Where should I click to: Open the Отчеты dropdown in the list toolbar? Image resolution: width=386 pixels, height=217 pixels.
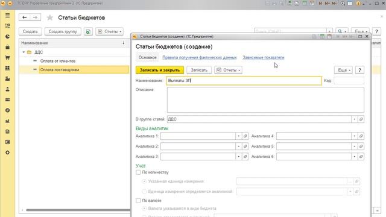(110, 31)
